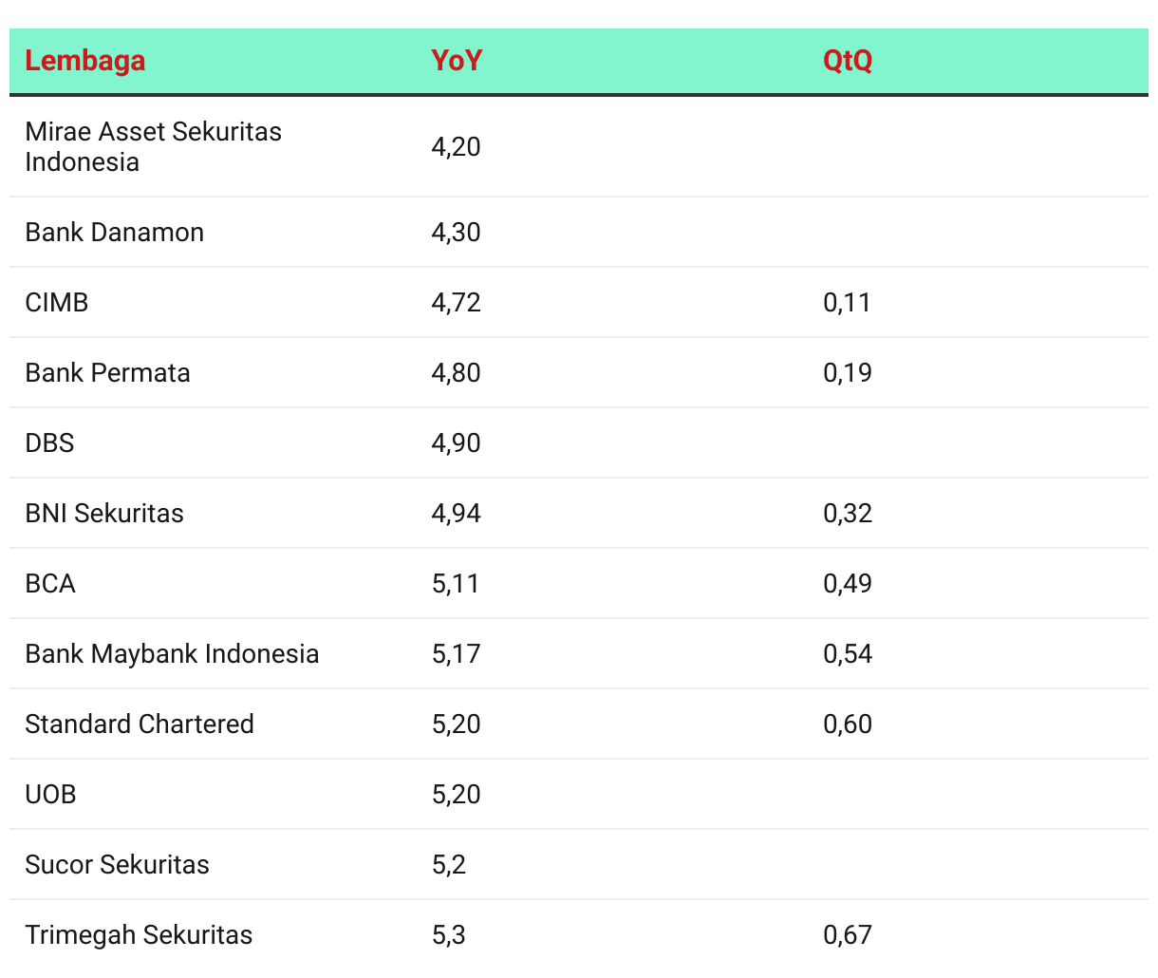The height and width of the screenshot is (978, 1158).
Task: Select the CIMB institution name
Action: [57, 303]
